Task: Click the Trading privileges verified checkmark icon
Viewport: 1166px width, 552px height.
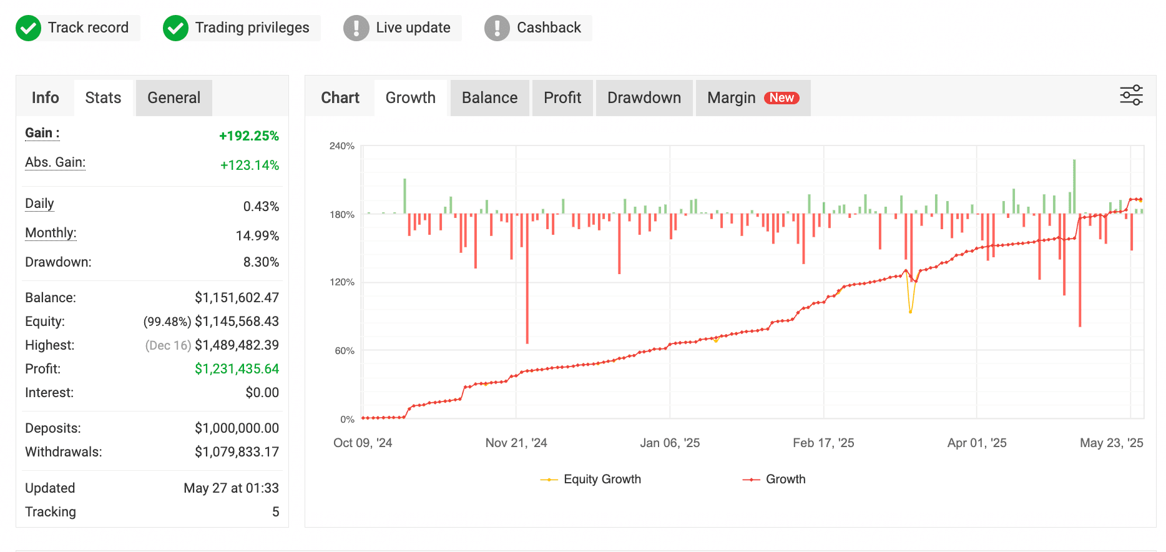Action: point(175,28)
